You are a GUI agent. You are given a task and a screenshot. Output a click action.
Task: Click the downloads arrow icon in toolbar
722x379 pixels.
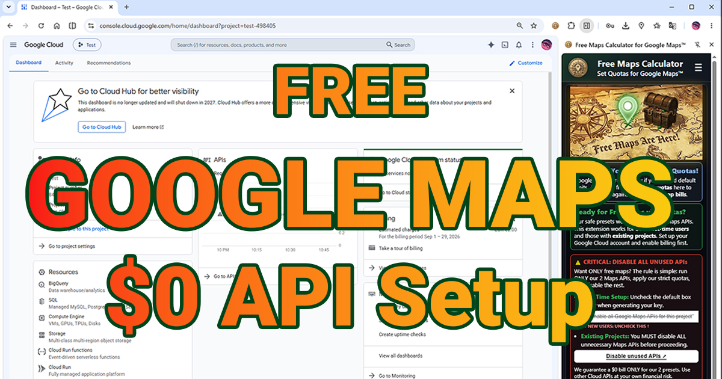[626, 25]
